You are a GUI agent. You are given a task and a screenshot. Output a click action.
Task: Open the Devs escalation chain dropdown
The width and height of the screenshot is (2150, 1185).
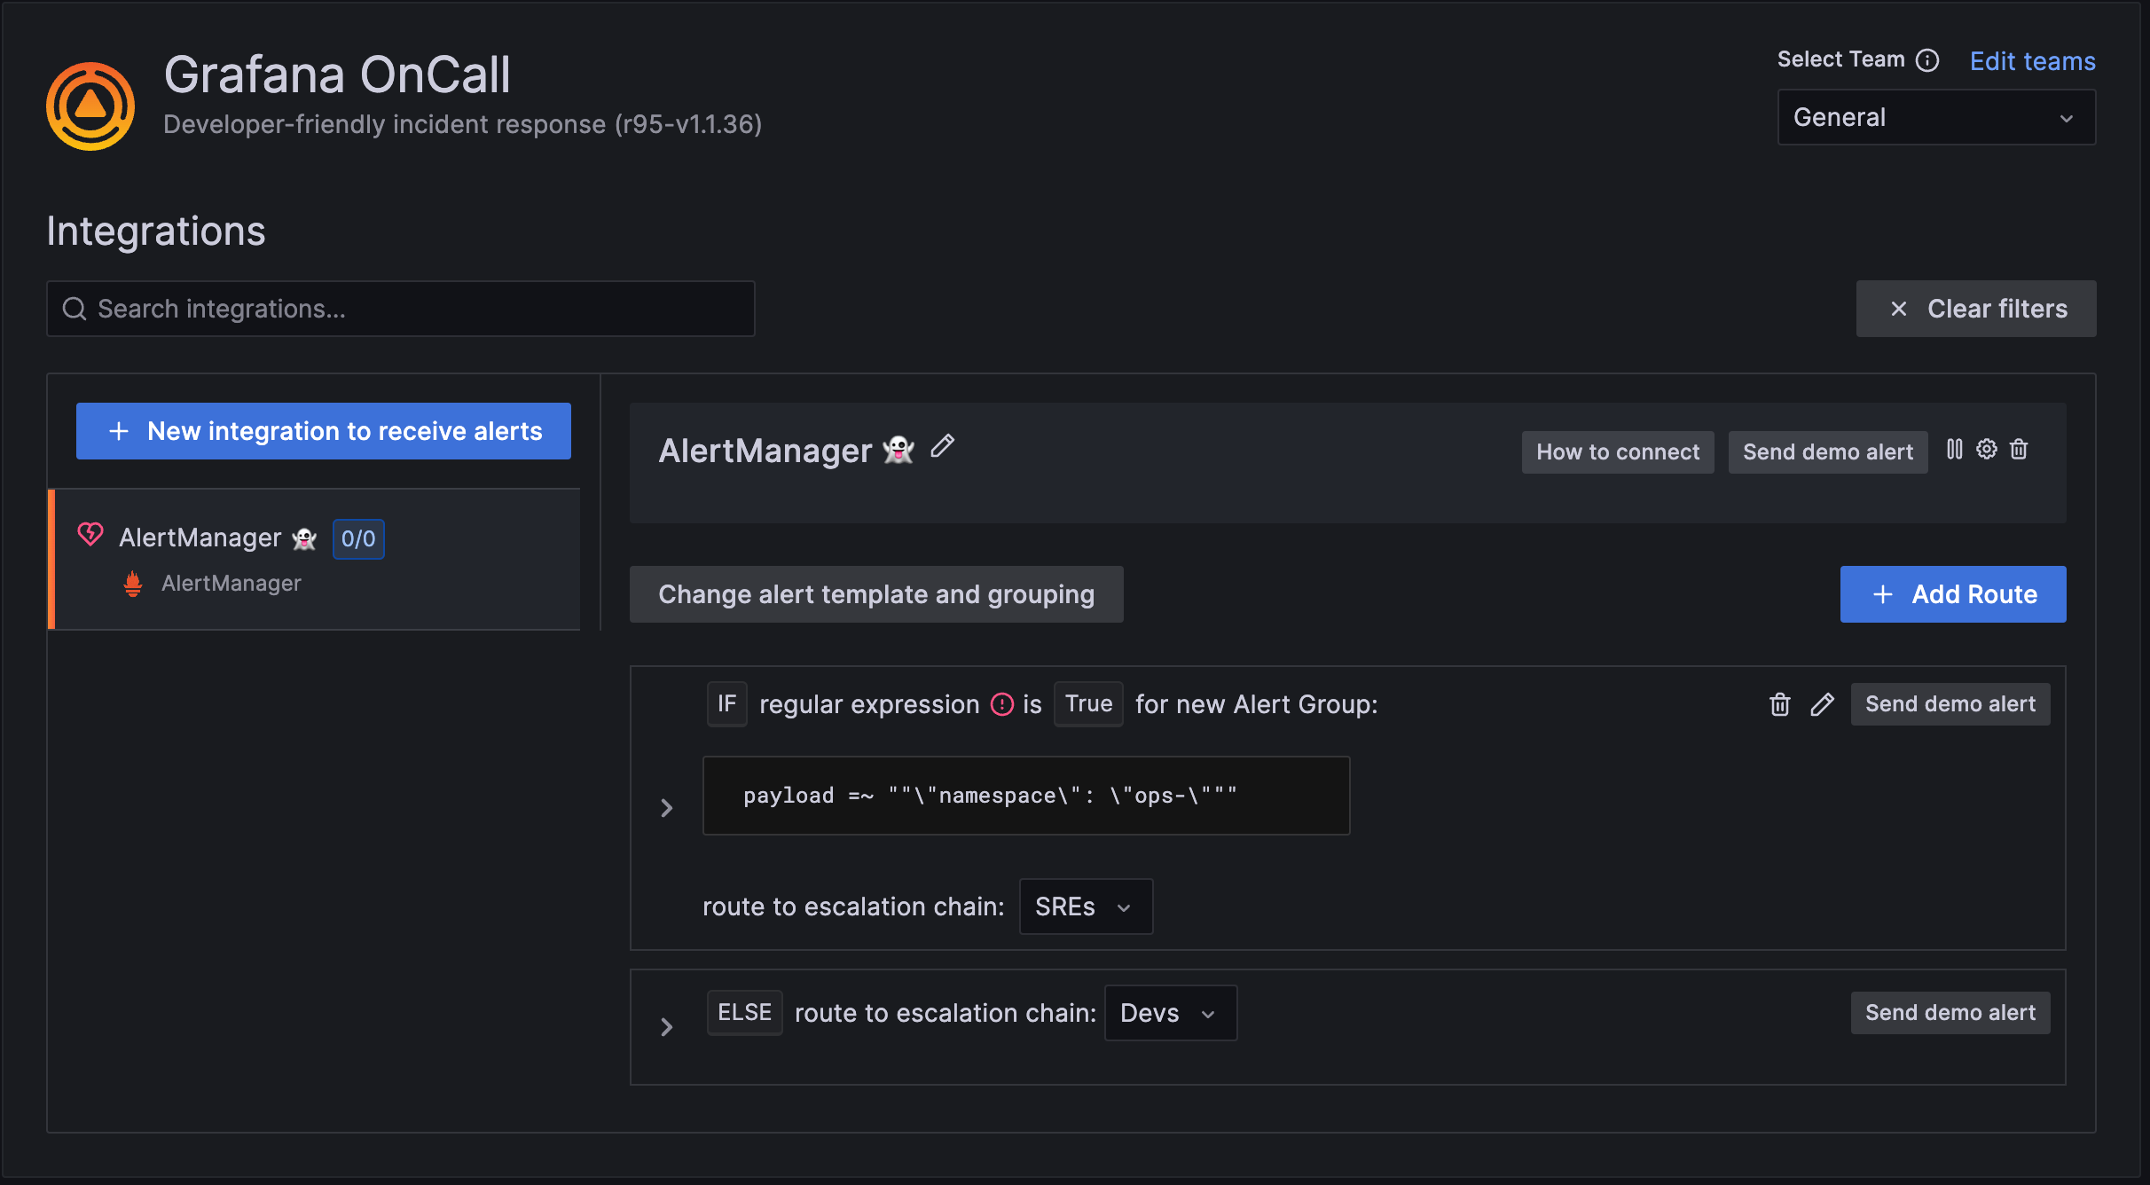[1169, 1012]
